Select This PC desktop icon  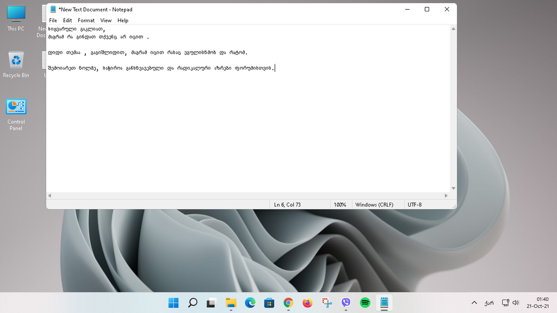point(16,18)
